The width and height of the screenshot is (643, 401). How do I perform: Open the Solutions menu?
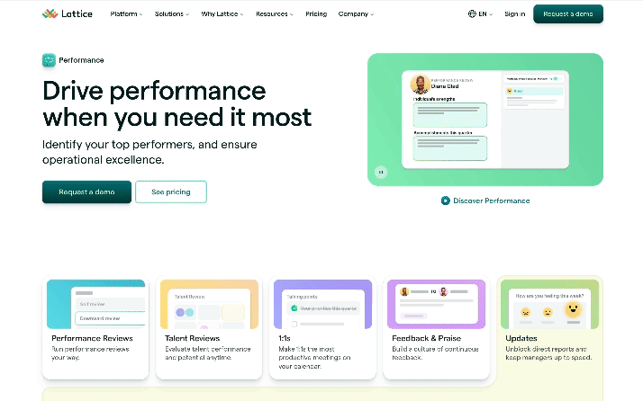click(x=172, y=13)
